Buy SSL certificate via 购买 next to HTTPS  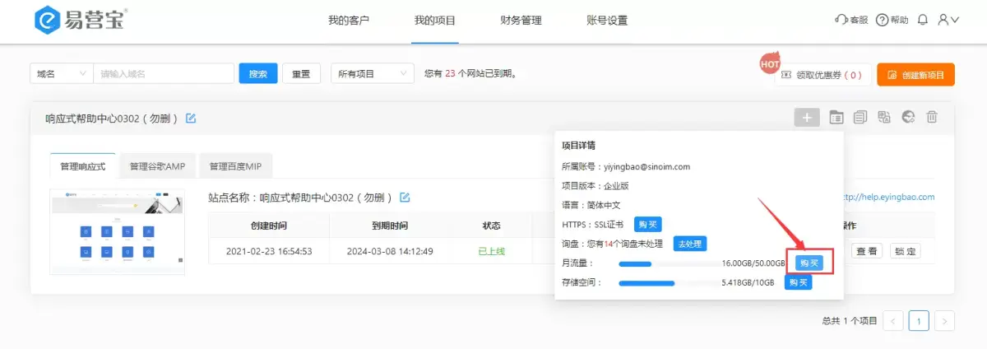tap(648, 224)
